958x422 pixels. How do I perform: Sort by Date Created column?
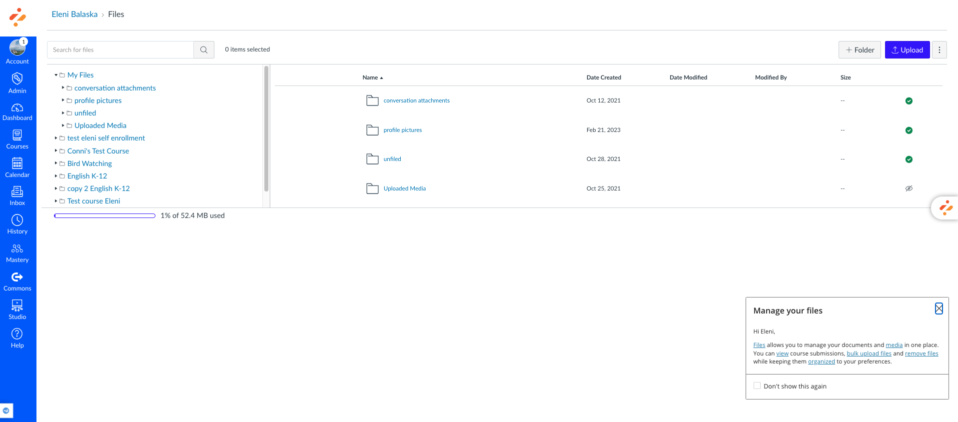(x=604, y=77)
